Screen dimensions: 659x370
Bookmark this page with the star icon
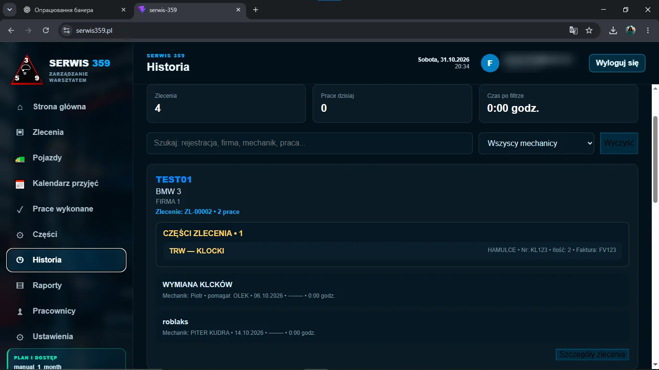[x=589, y=30]
